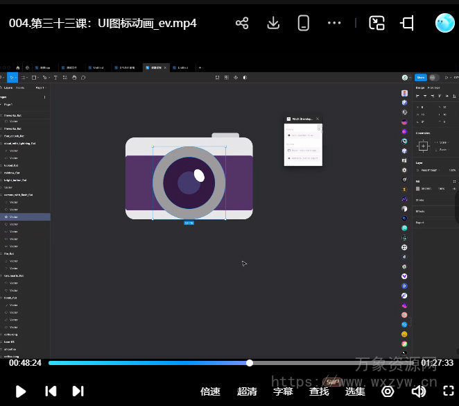Image resolution: width=459 pixels, height=406 pixels.
Task: Open the 选集 episode list
Action: 355,391
